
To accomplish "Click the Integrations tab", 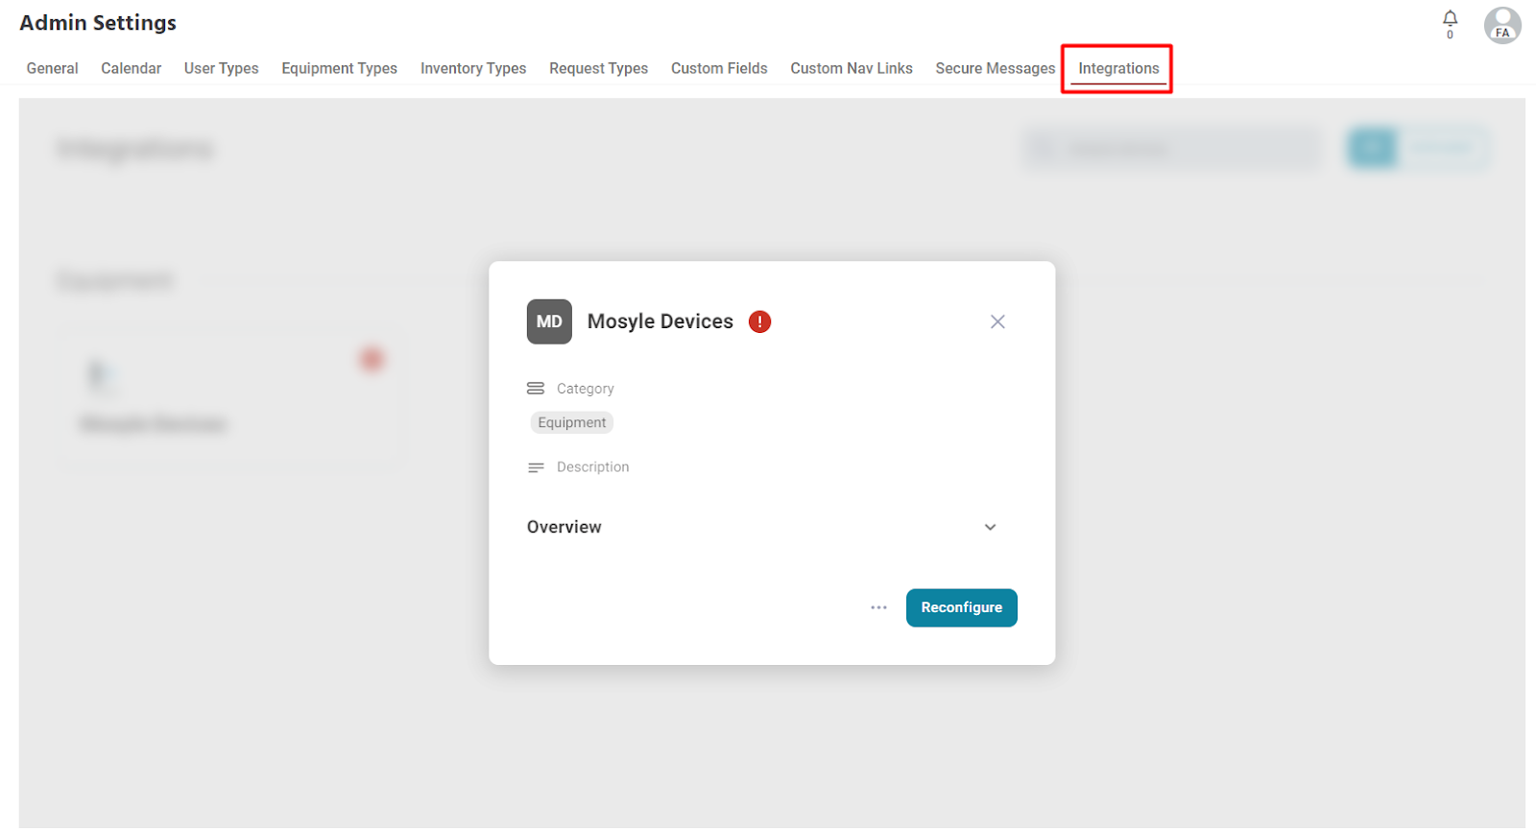I will (x=1118, y=68).
